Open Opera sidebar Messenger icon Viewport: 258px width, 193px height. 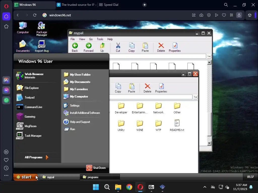tap(6, 90)
